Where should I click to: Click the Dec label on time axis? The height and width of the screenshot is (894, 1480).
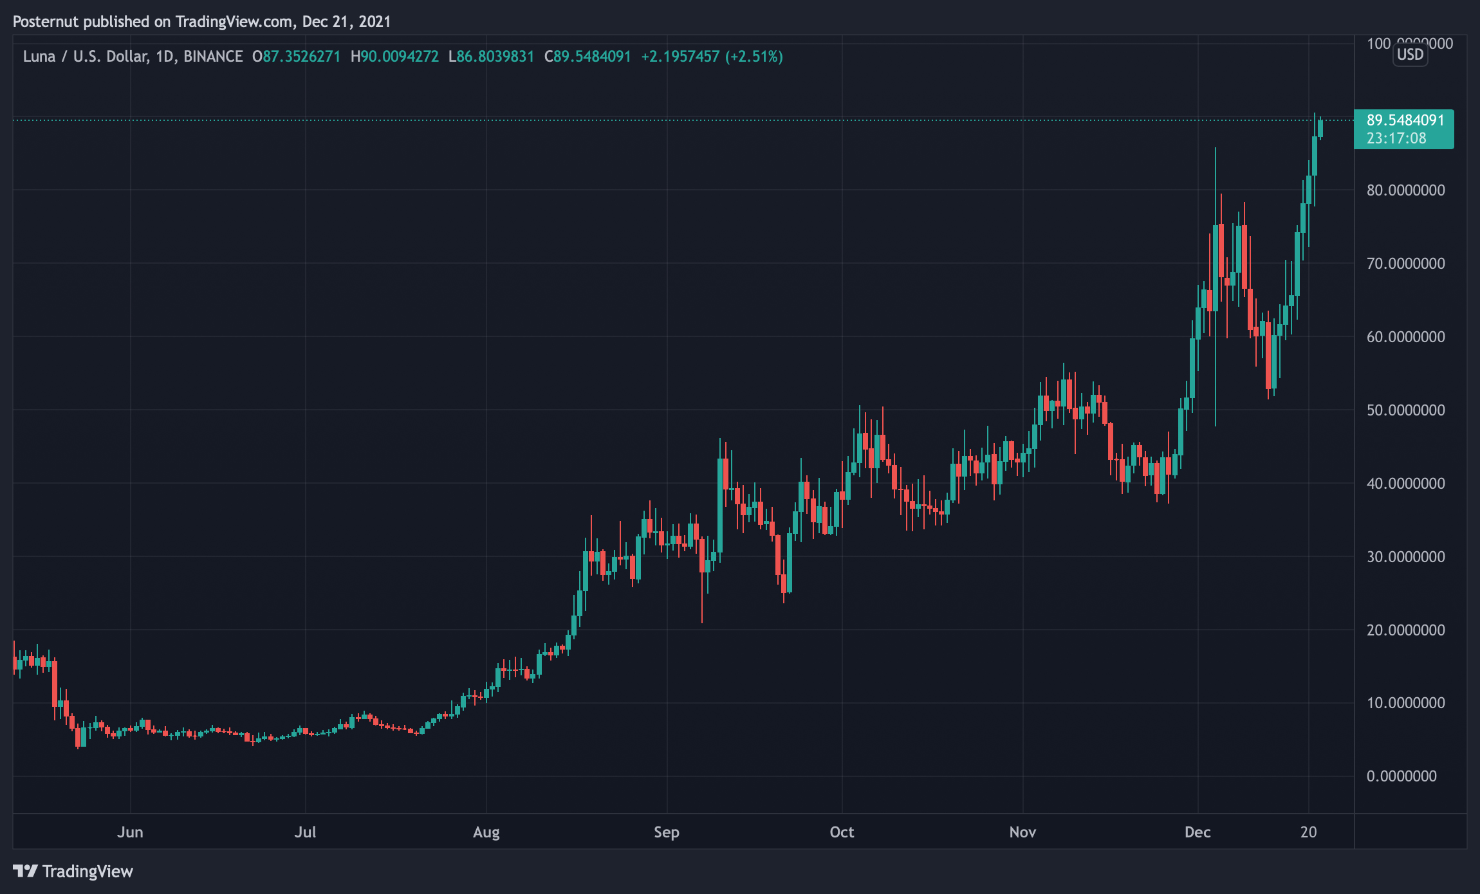click(x=1198, y=832)
